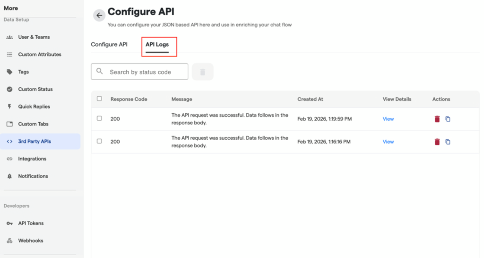
Task: View details of 1:19:59 PM log
Action: pos(389,119)
